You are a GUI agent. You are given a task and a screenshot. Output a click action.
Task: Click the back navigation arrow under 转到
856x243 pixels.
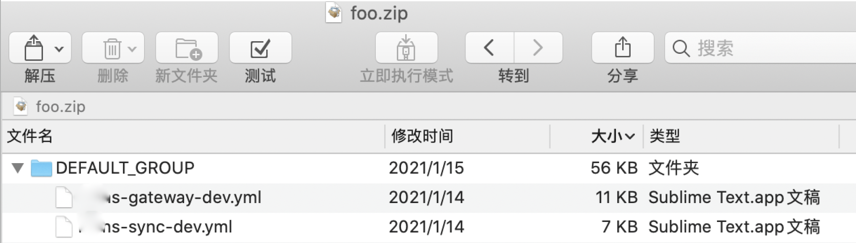coord(489,48)
